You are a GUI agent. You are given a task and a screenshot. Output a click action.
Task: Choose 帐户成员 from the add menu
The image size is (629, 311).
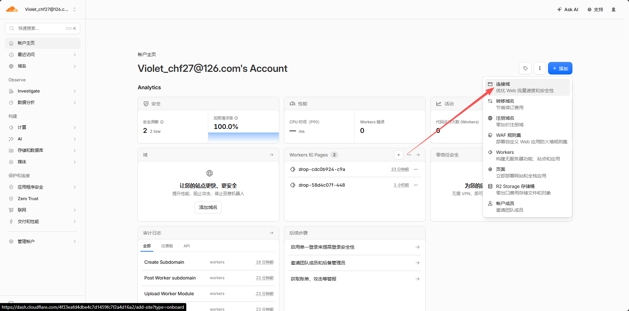(x=527, y=207)
